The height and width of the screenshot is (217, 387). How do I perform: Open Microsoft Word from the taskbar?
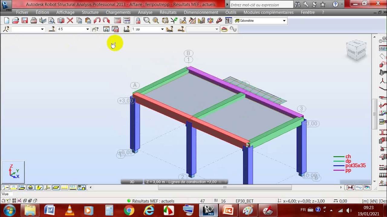(x=49, y=210)
